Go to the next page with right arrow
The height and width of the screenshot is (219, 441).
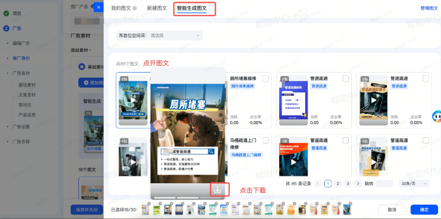pyautogui.click(x=358, y=183)
